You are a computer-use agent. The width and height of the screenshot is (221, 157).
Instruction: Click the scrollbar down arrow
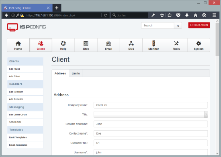[x=217, y=153]
